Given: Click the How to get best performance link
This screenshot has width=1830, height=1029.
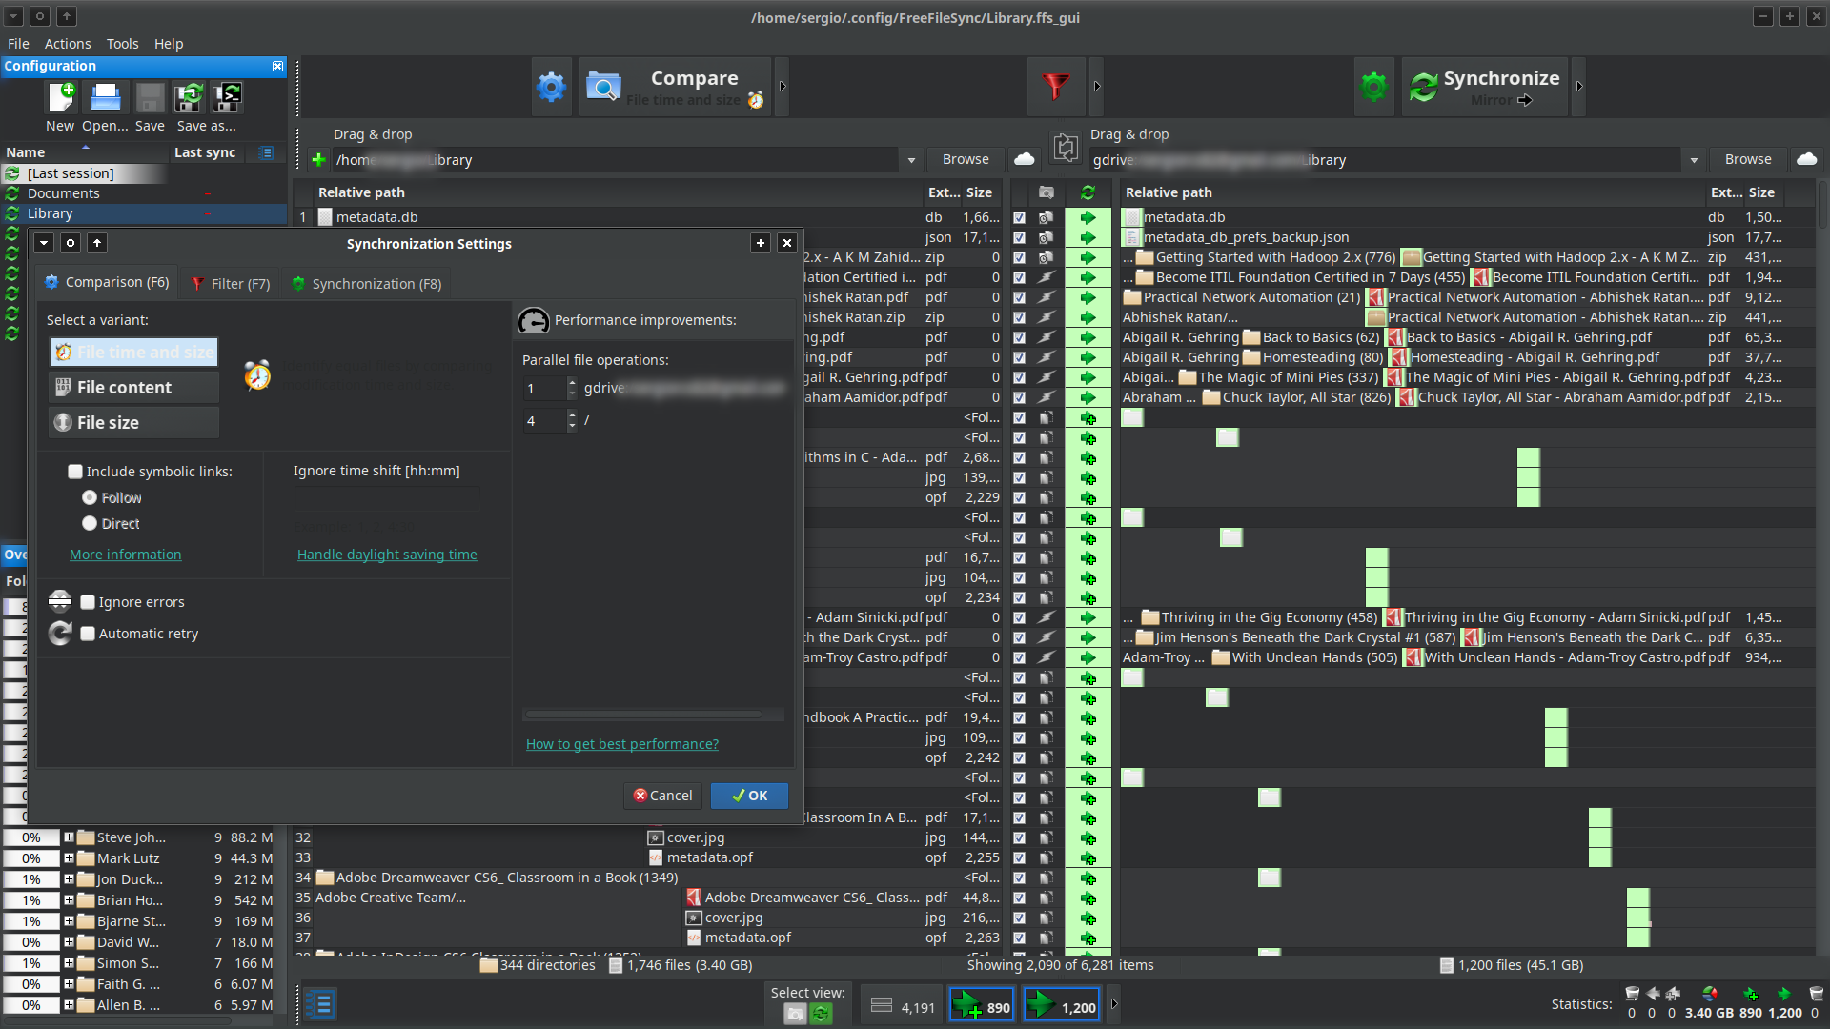Looking at the screenshot, I should [620, 744].
